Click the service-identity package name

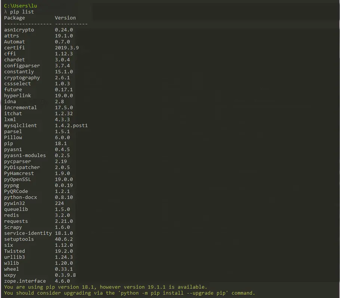28,233
